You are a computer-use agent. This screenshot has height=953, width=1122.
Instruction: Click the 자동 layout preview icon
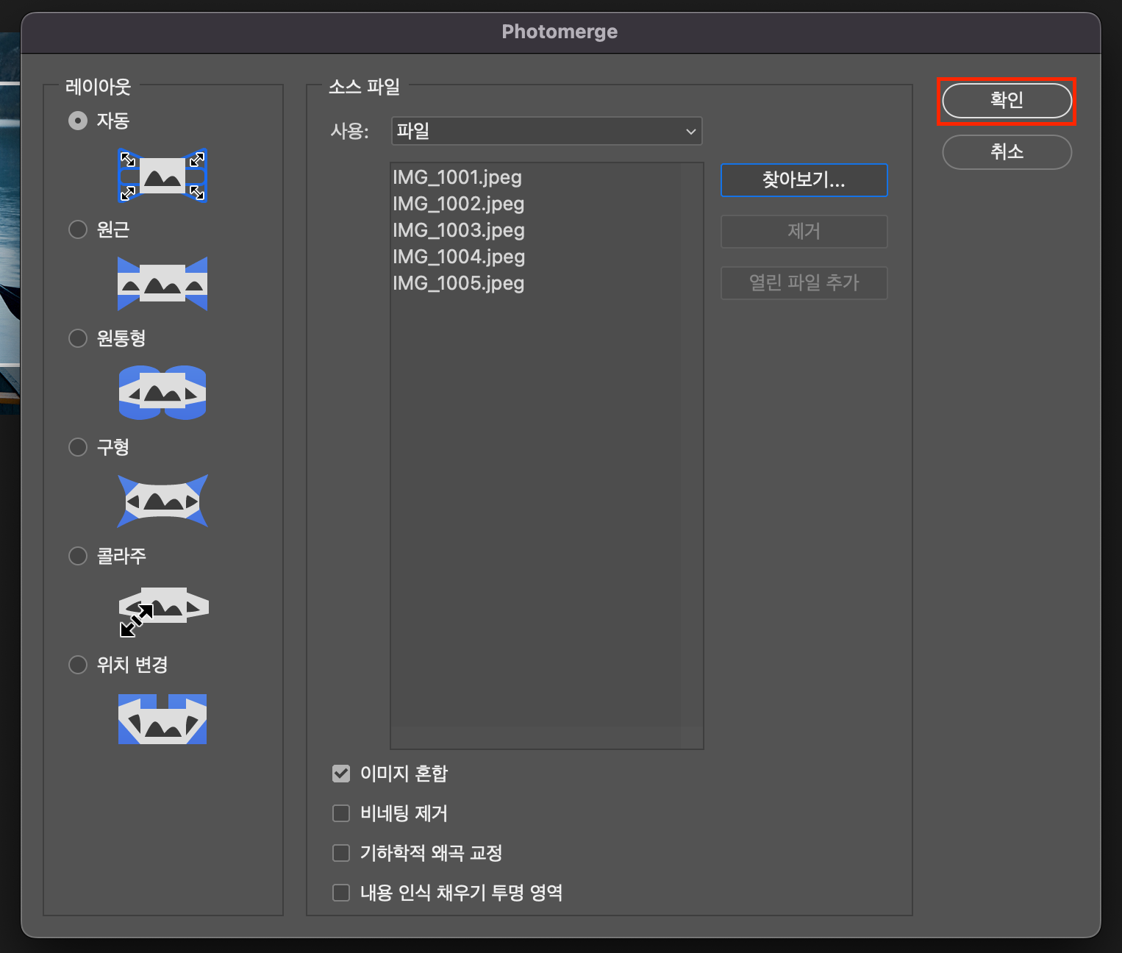tap(162, 176)
